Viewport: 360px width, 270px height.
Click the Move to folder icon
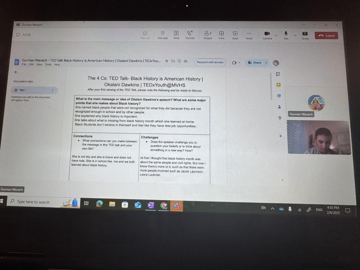coord(173,61)
